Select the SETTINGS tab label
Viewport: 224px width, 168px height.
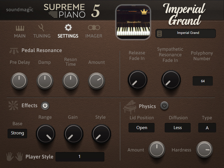point(68,36)
